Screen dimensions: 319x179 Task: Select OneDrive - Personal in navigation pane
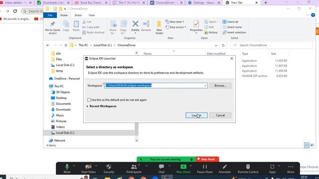click(x=67, y=79)
